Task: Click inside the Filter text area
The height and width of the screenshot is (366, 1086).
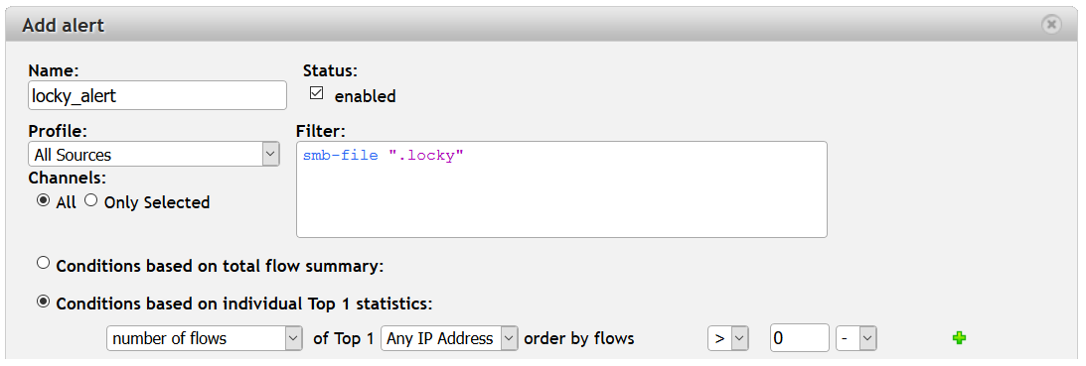Action: click(561, 189)
